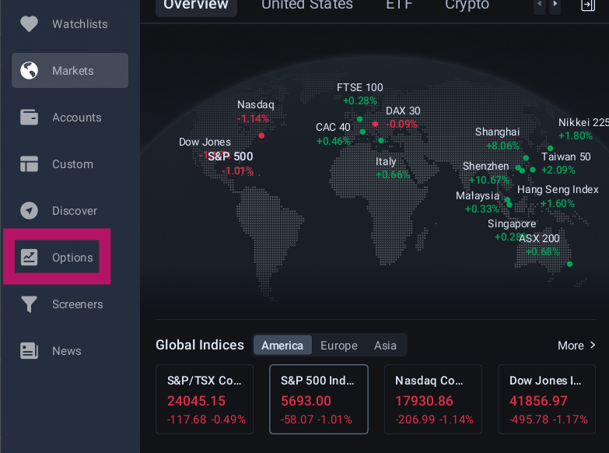Click the Malaysia map label
Viewport: 609px width, 453px height.
[x=478, y=195]
